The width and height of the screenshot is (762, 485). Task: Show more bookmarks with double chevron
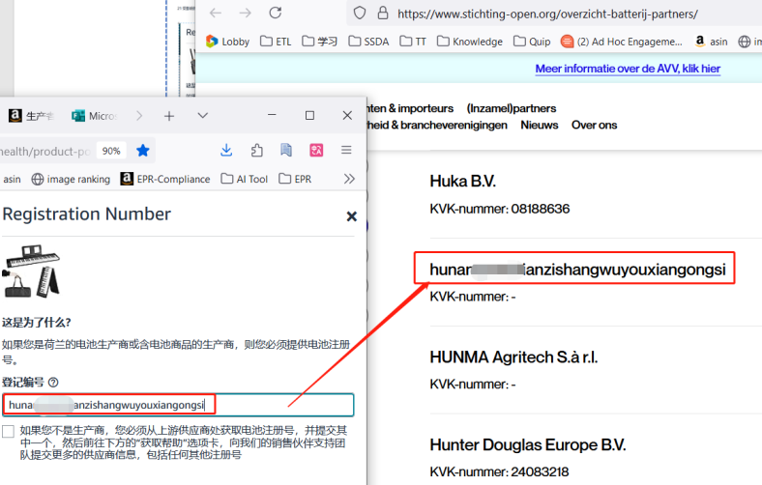[349, 179]
